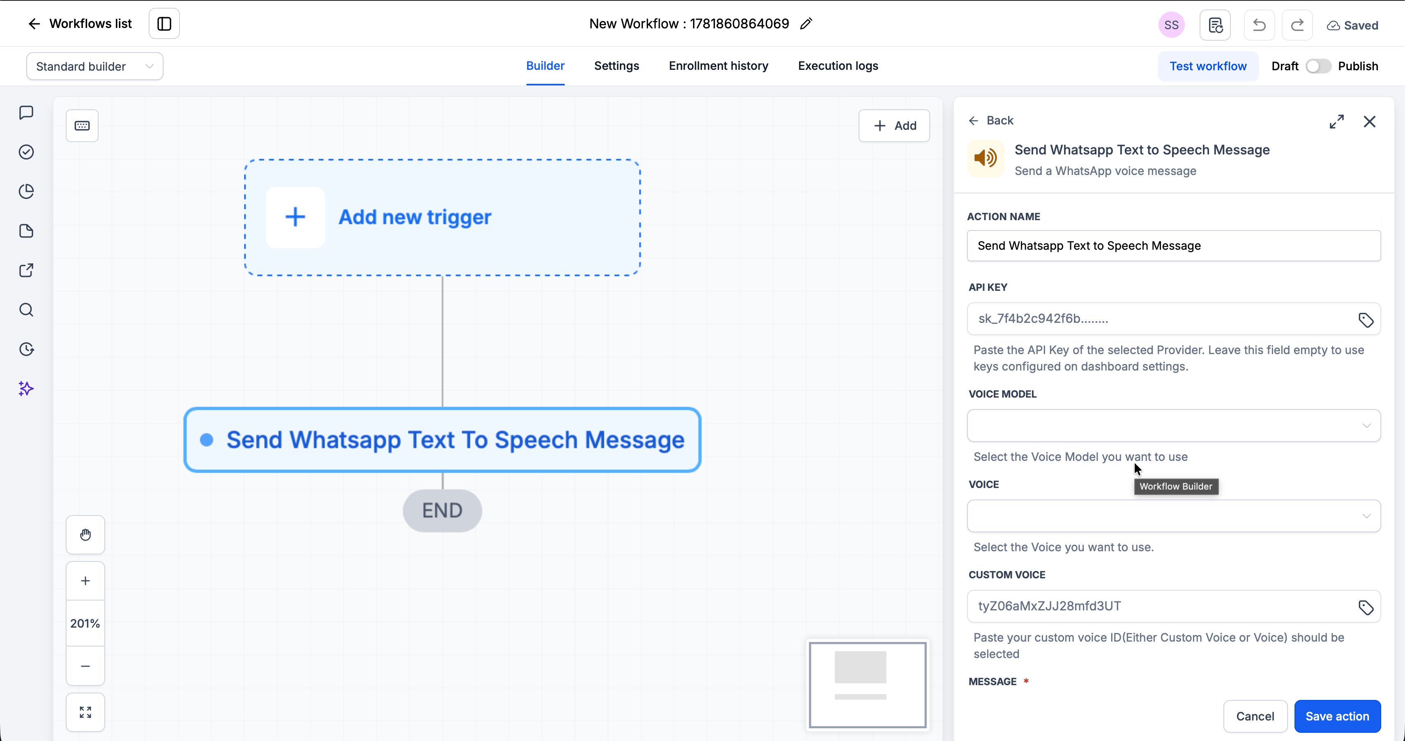The image size is (1405, 741).
Task: Click the Save action button
Action: tap(1337, 716)
